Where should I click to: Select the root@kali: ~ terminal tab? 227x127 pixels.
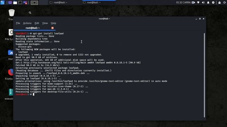pyautogui.click(x=33, y=28)
